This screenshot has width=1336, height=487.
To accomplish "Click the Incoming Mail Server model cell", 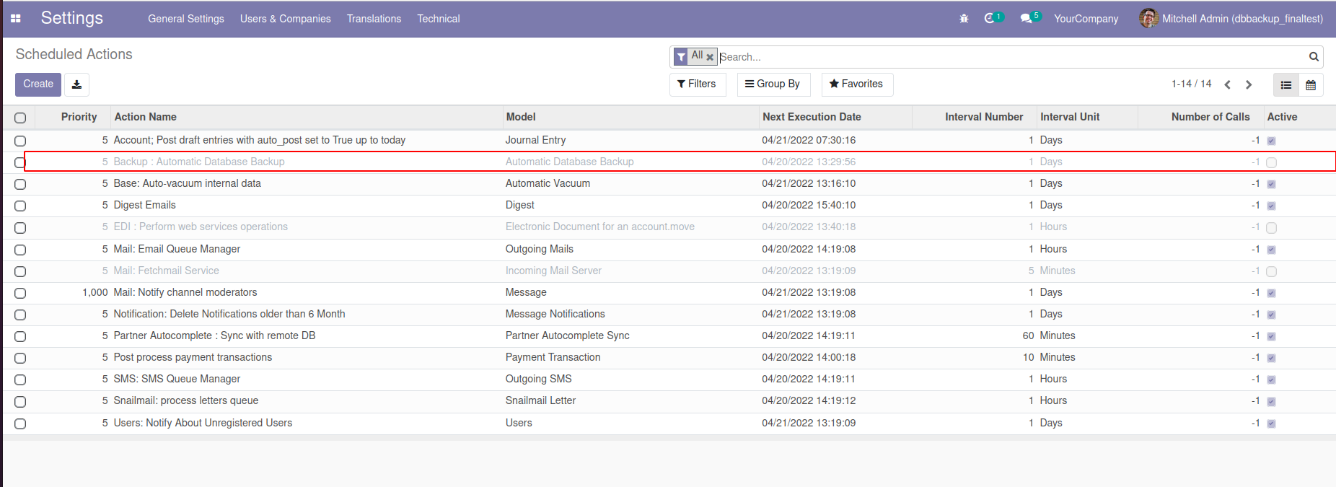I will (x=553, y=271).
